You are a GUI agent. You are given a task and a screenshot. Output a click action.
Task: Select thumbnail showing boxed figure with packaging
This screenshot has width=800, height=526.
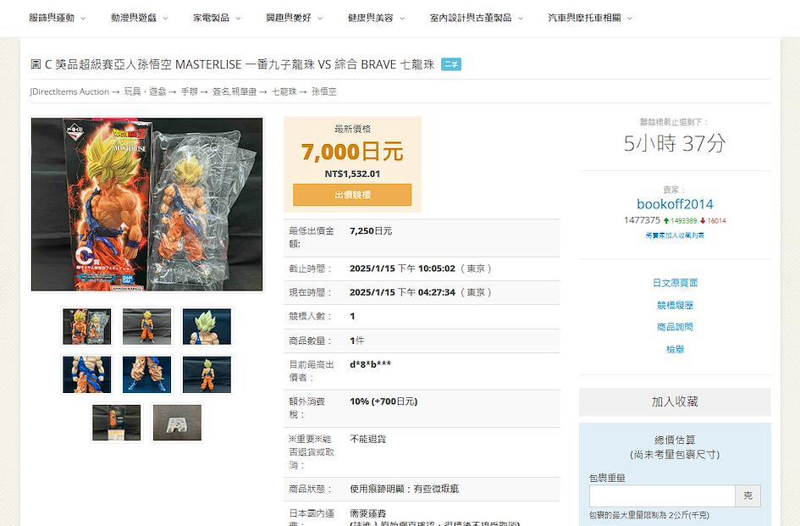(86, 327)
